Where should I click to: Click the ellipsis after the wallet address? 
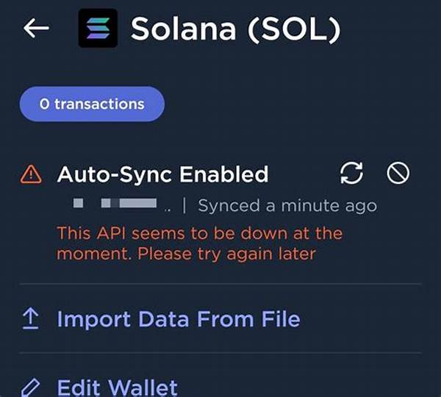pos(167,206)
